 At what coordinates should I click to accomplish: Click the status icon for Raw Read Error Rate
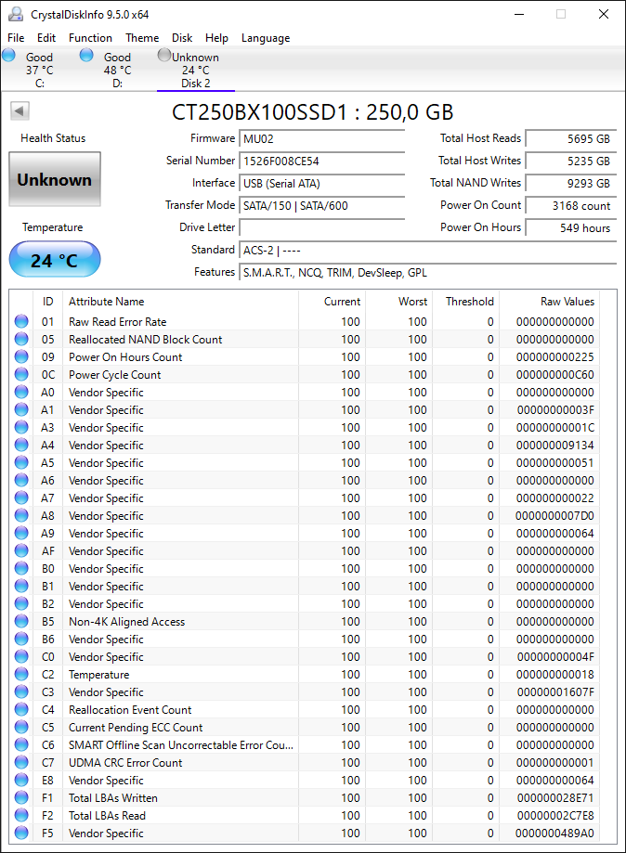(x=21, y=321)
